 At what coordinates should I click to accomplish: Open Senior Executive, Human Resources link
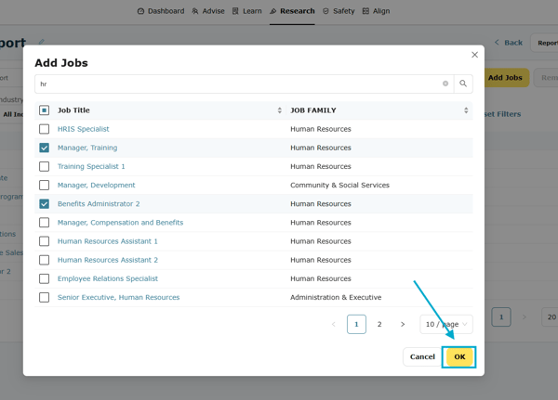click(118, 297)
